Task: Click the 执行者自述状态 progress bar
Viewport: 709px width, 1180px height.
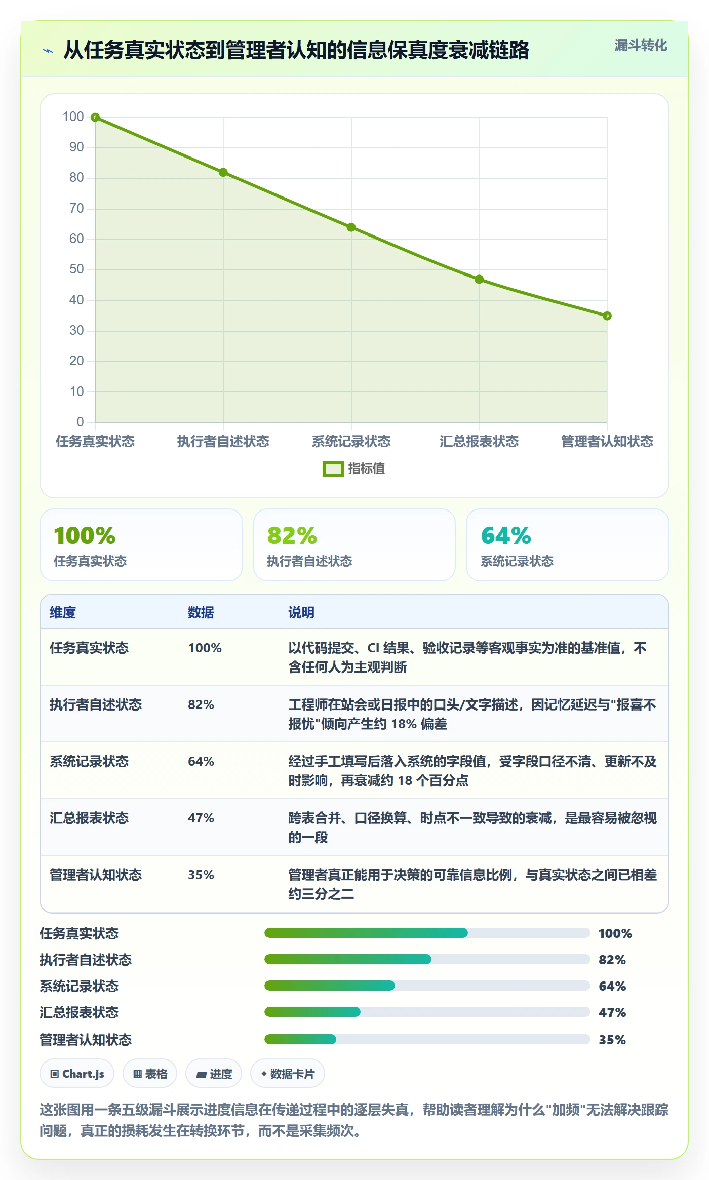Action: click(x=427, y=959)
